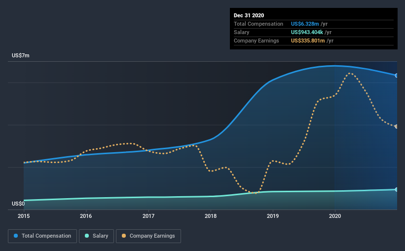
Task: Click the 2017 x-axis label
Action: click(148, 216)
